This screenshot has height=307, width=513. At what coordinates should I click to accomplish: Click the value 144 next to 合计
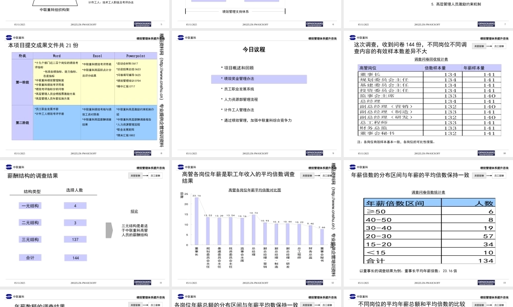(x=75, y=258)
